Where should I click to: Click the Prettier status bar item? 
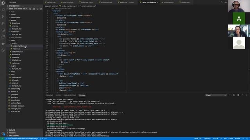click(x=237, y=138)
